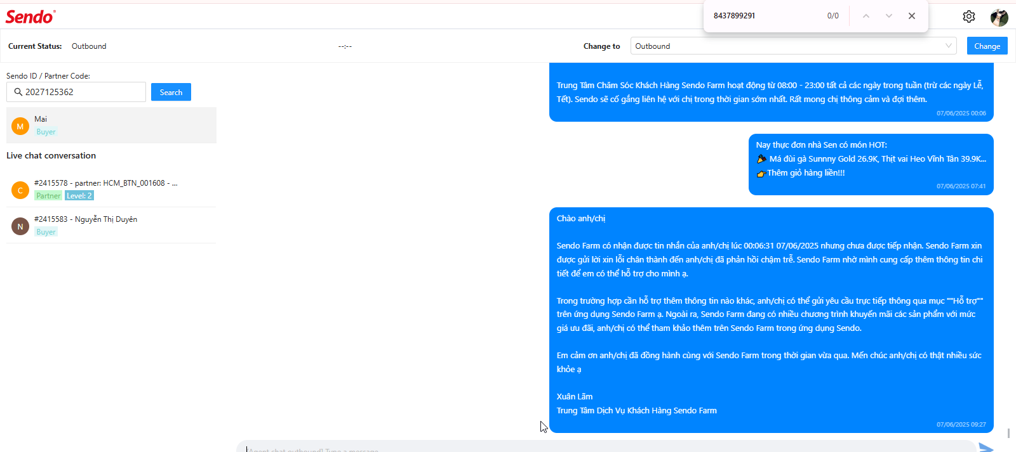Click timestamp 07/06/2025 00:06
1016x452 pixels.
961,113
